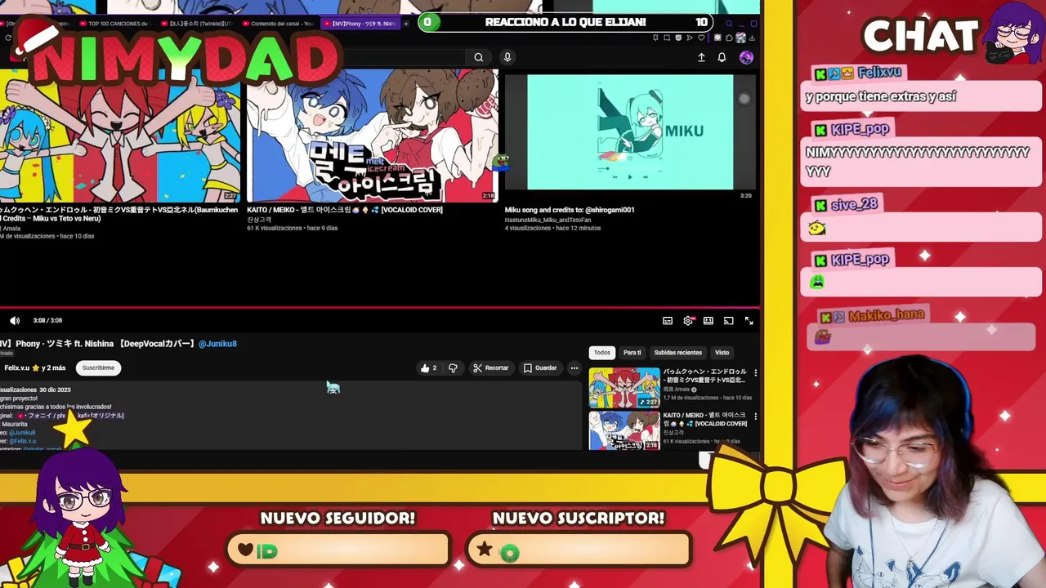Play the end-screen Melt Icecream cover thumbnail

tap(373, 136)
